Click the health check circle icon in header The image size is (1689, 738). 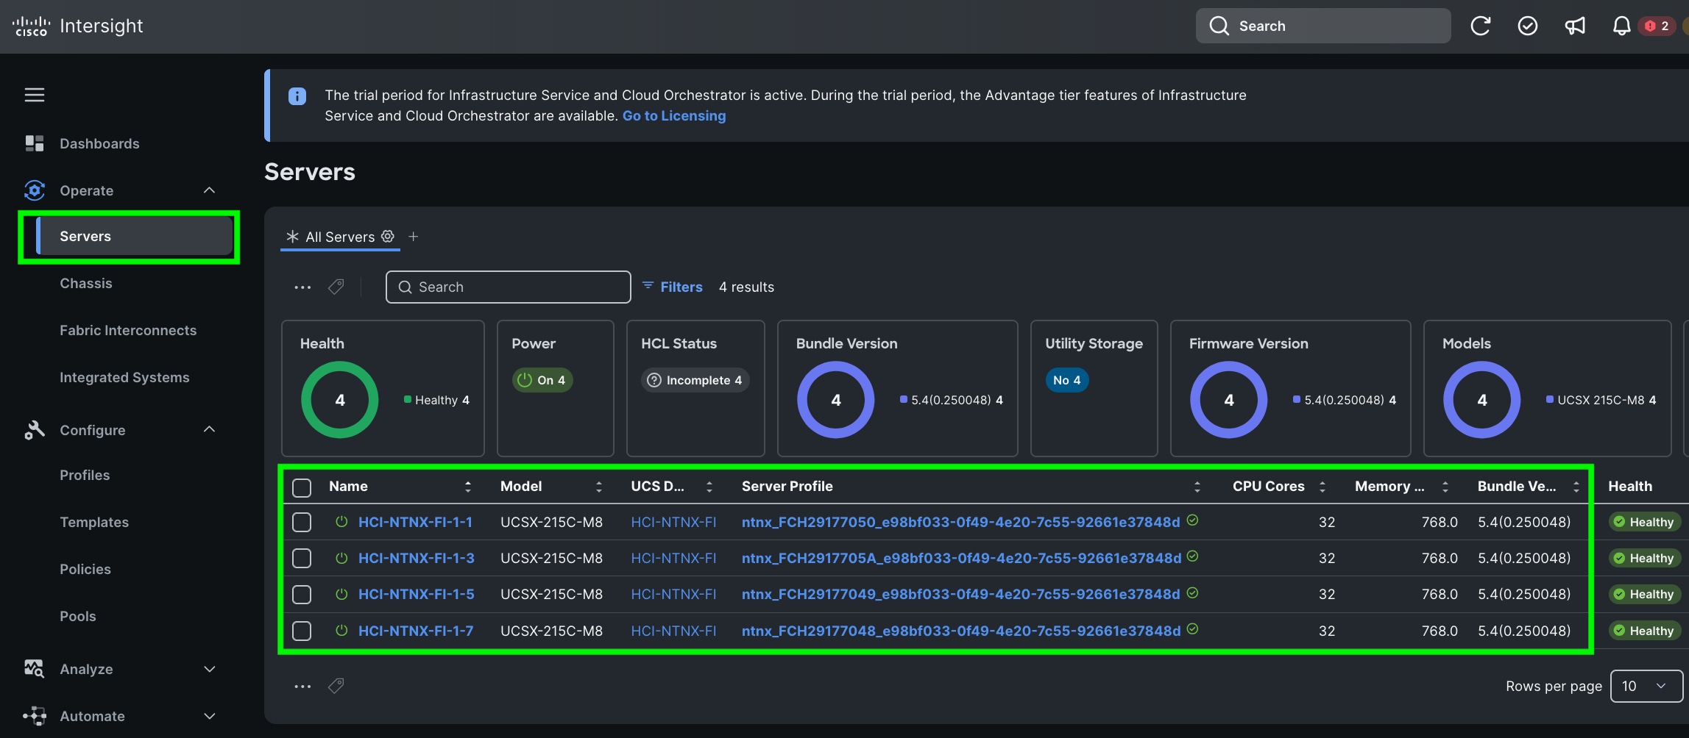(1528, 25)
